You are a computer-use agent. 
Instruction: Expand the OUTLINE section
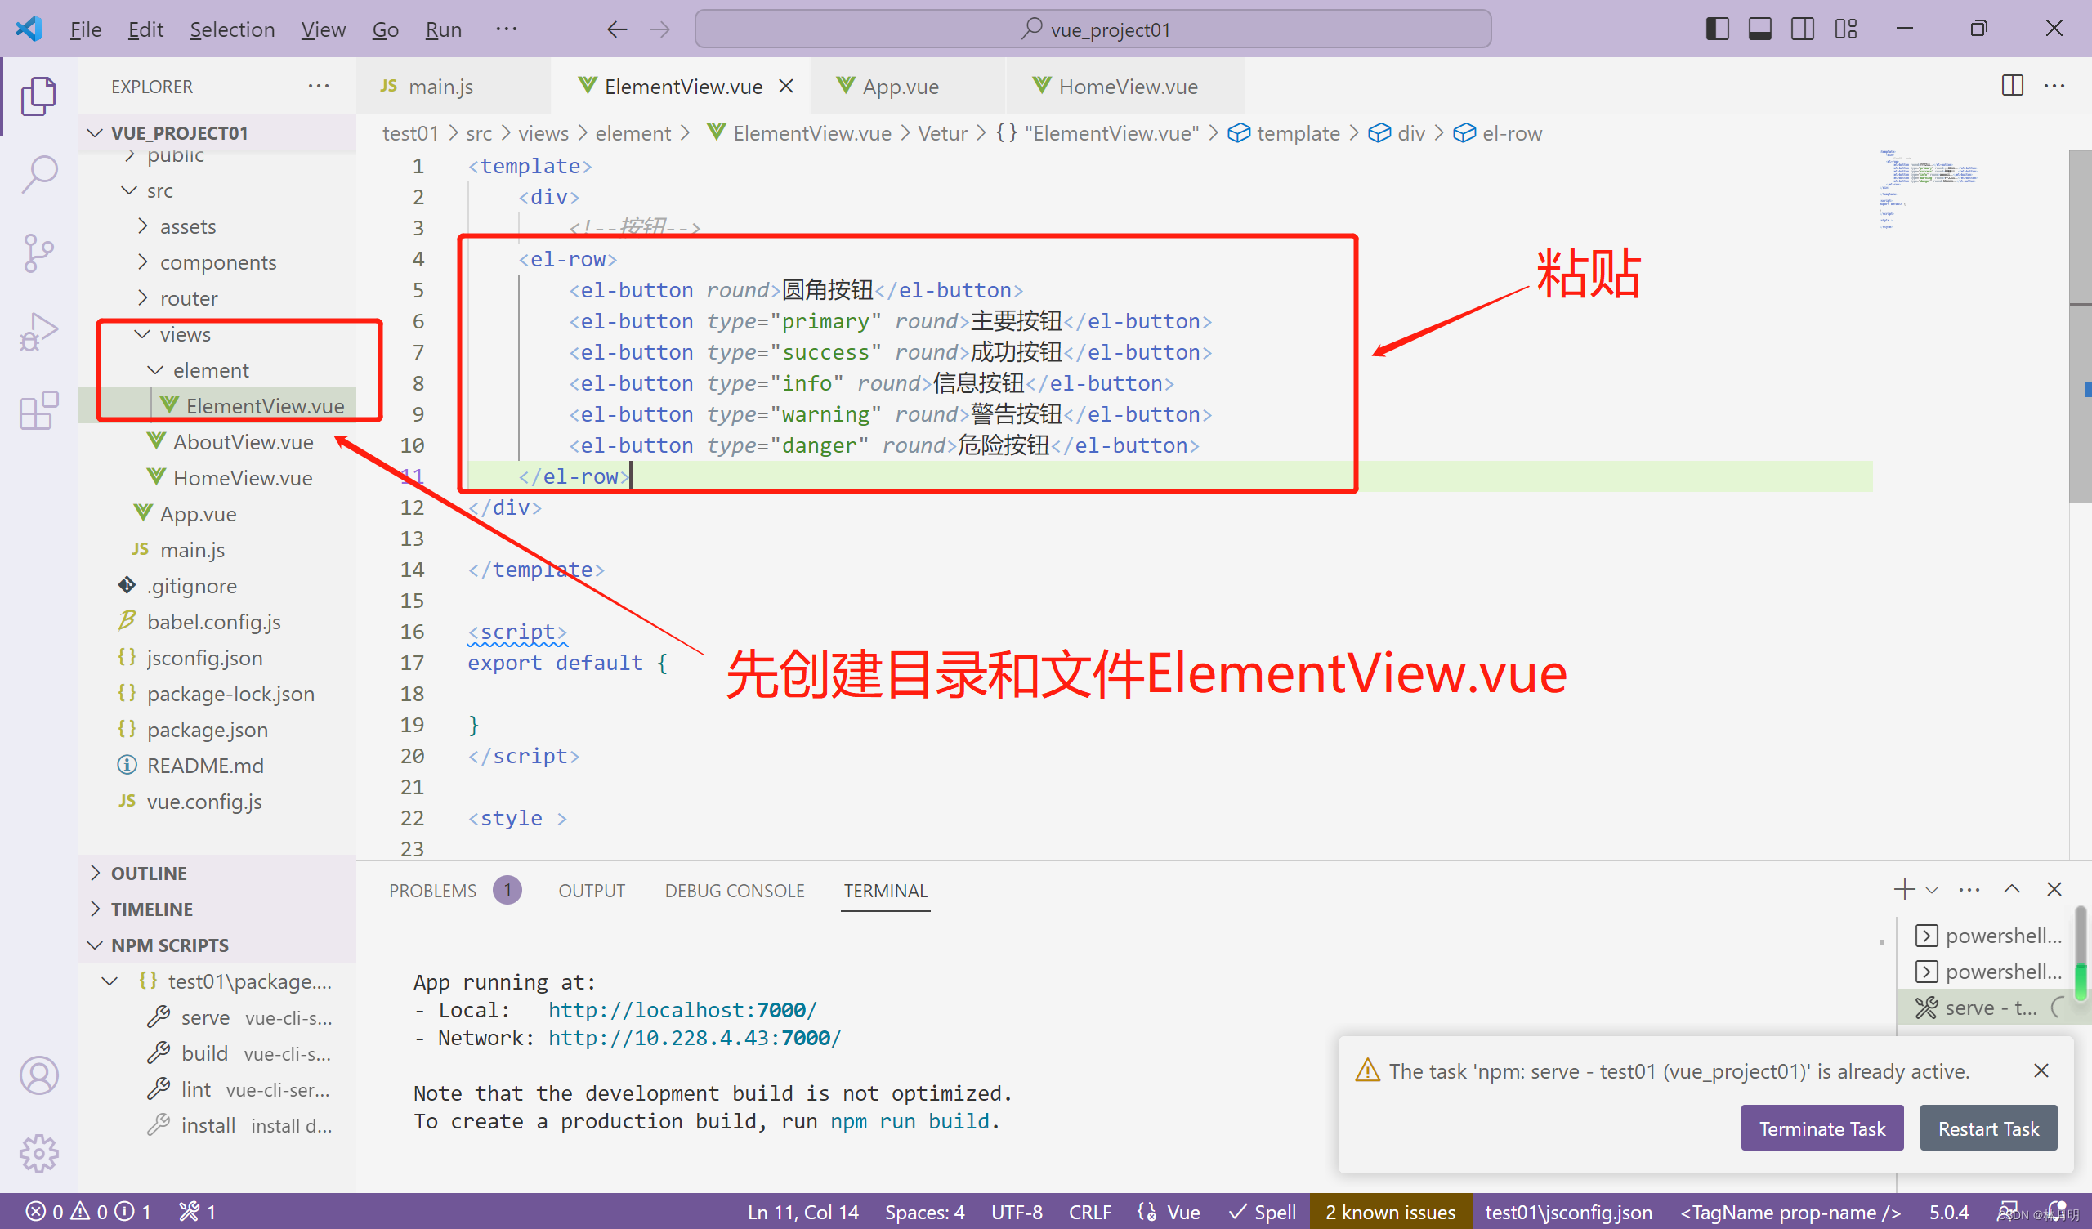pos(217,874)
